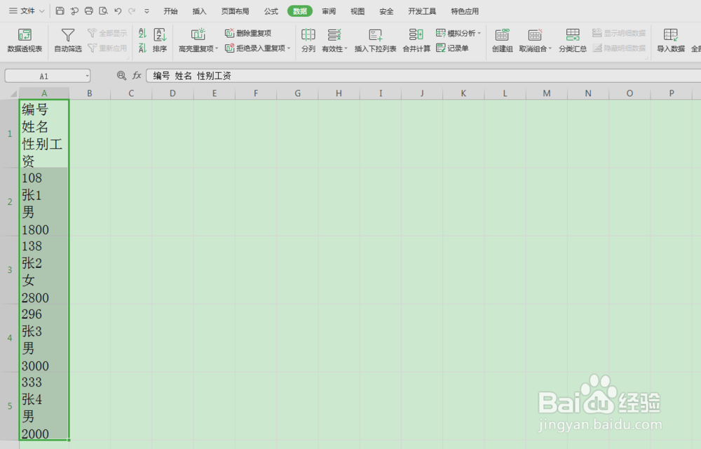Screen dimensions: 701x449
Task: Click the select-all corner of the grid
Action: (9, 93)
